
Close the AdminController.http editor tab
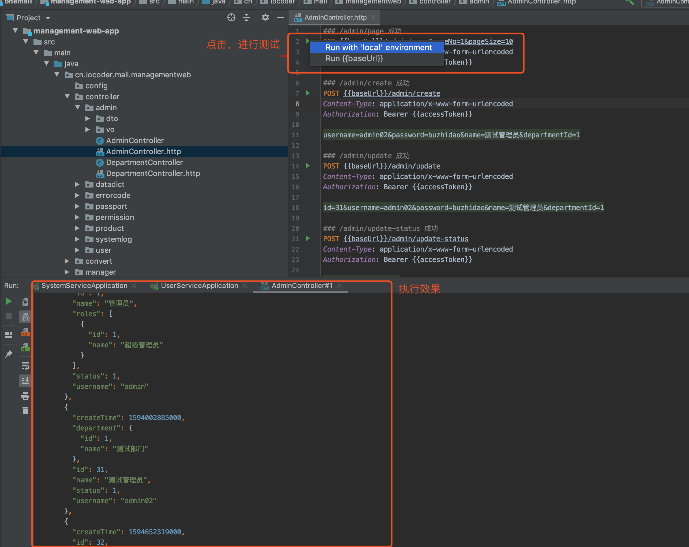point(373,18)
